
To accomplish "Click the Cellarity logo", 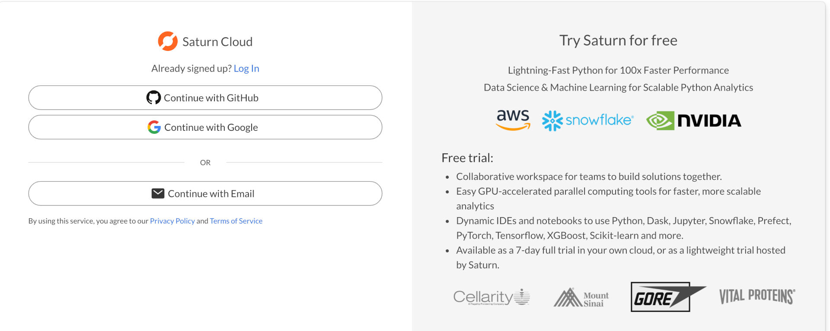I will (x=492, y=297).
